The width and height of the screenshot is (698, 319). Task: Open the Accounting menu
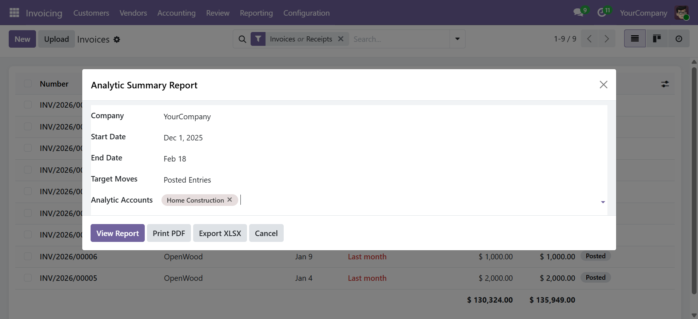[176, 13]
